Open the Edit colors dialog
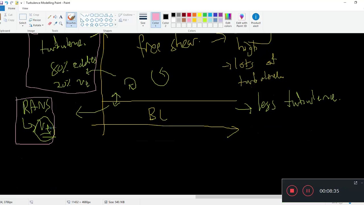 [228, 20]
